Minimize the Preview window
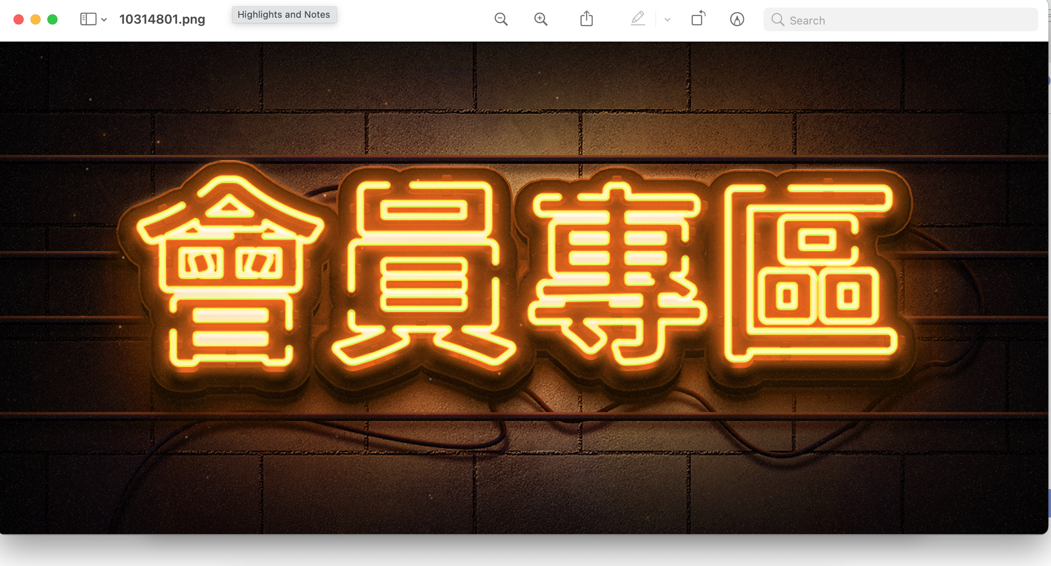The image size is (1051, 566). point(36,19)
